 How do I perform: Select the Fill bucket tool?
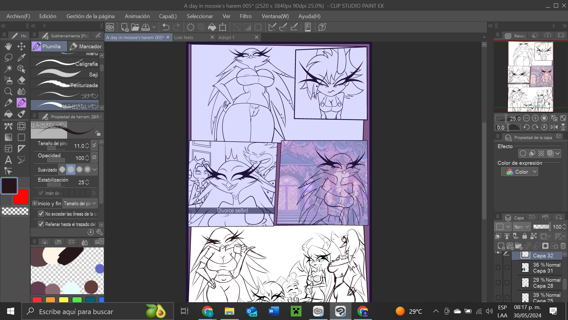8,114
